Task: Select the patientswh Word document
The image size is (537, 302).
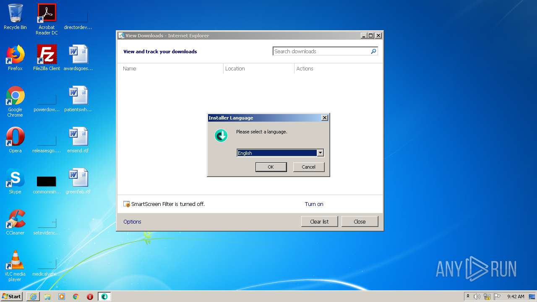Action: pos(78,99)
